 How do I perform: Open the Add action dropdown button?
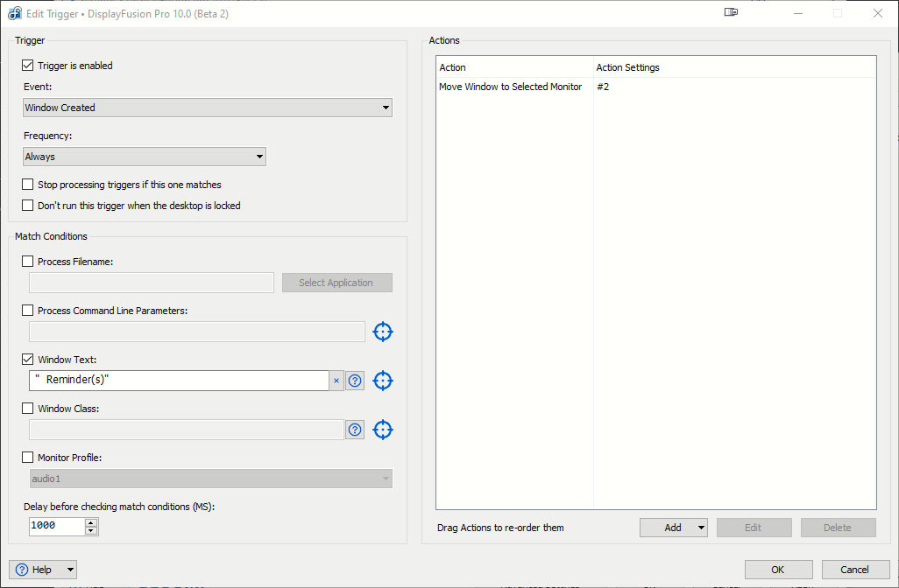point(674,528)
